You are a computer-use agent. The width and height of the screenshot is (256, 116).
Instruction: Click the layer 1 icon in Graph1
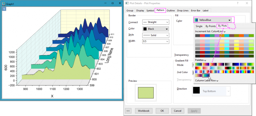tap(4, 9)
